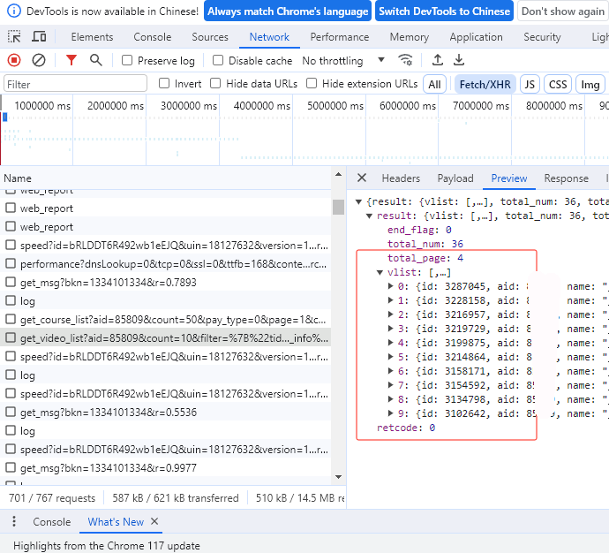Open the drawer three-dot menu
Screen dimensions: 609x553
[x=14, y=521]
